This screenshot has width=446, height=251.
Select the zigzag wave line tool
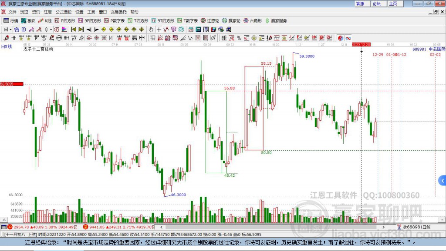pos(190,38)
